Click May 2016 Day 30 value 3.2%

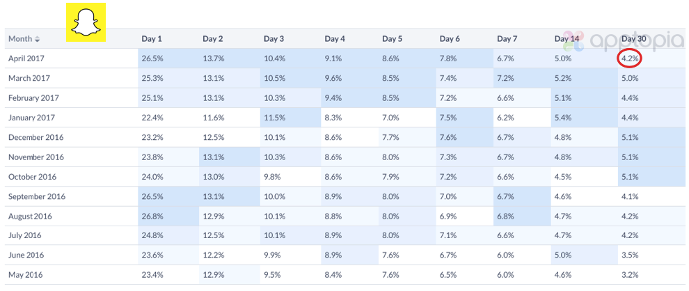tap(629, 274)
